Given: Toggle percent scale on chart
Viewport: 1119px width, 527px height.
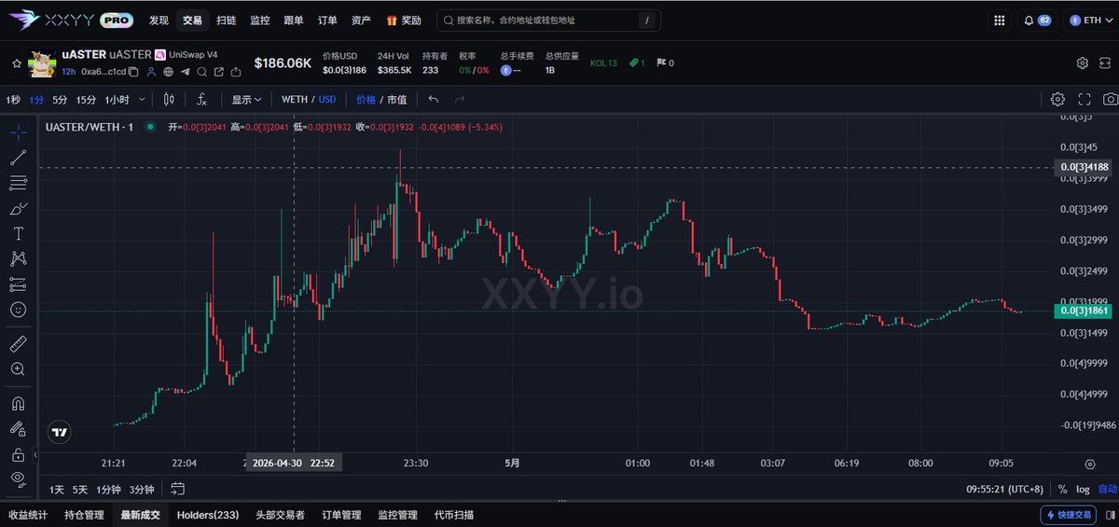Looking at the screenshot, I should click(x=1062, y=489).
